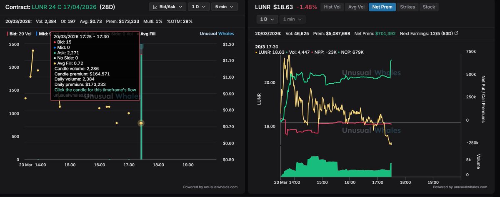Click the LUNR price $18.63
500x197 pixels.
tap(282, 7)
